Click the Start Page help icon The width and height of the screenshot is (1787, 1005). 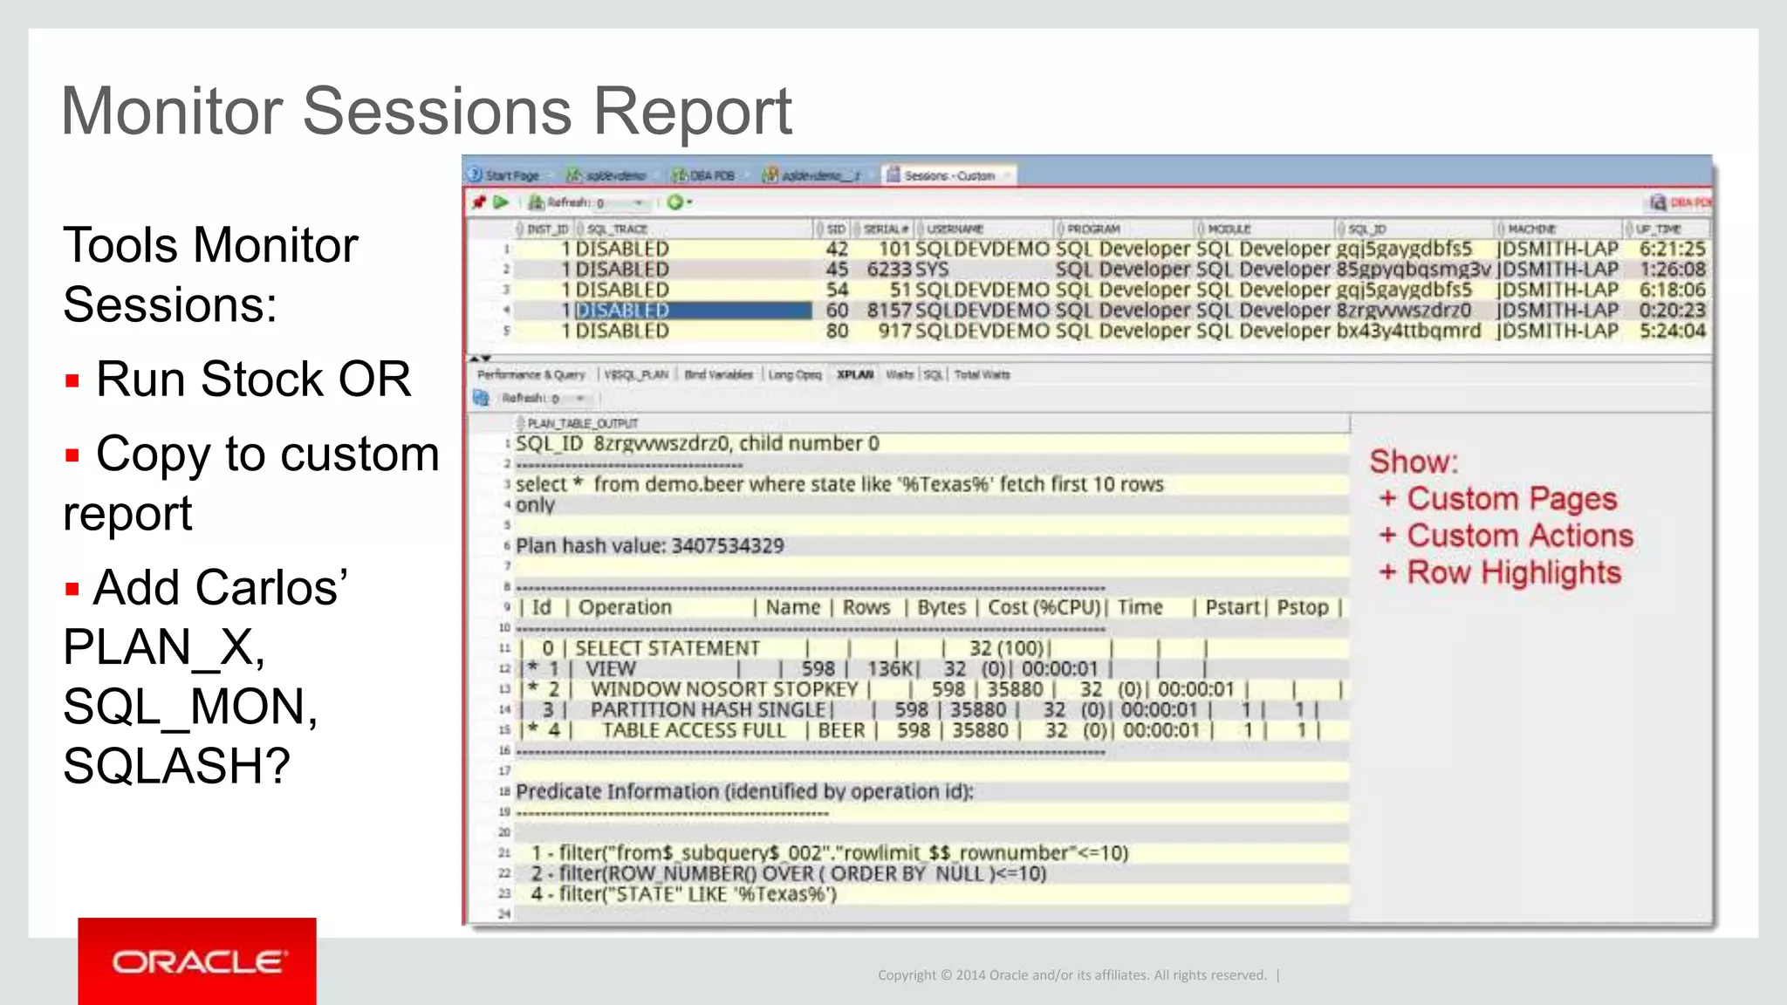click(x=475, y=174)
